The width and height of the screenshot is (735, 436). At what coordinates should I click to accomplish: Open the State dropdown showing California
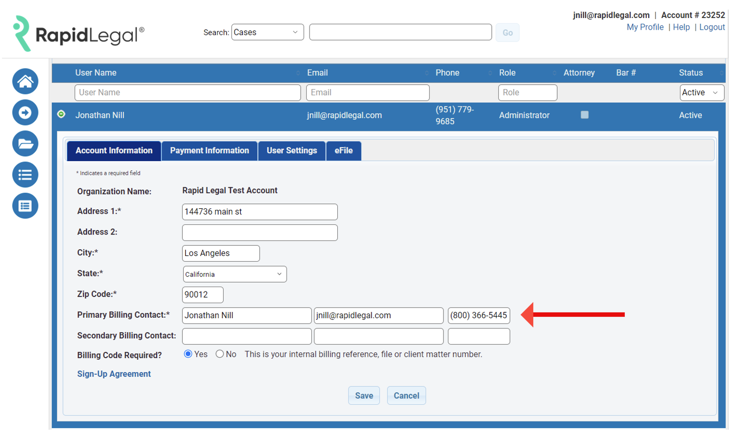234,274
